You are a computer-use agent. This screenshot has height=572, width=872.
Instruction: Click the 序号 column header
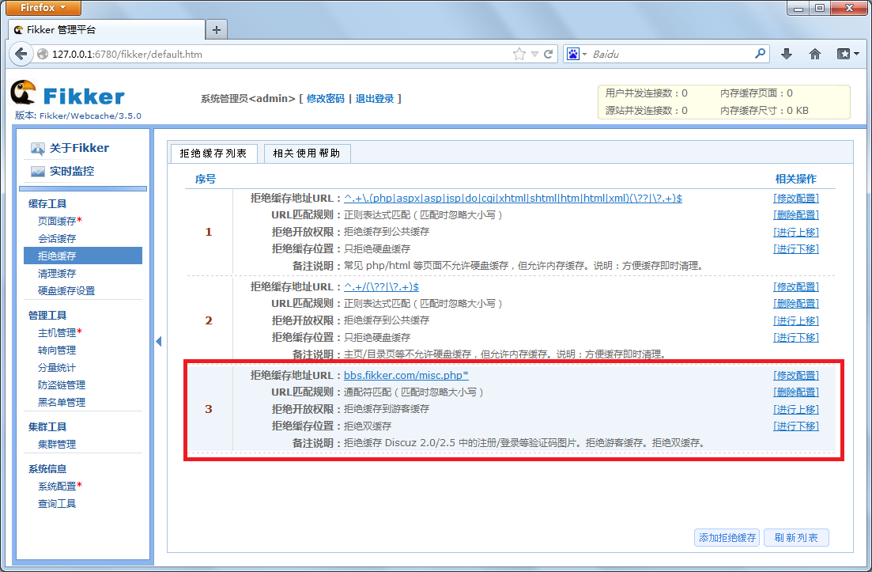click(206, 179)
